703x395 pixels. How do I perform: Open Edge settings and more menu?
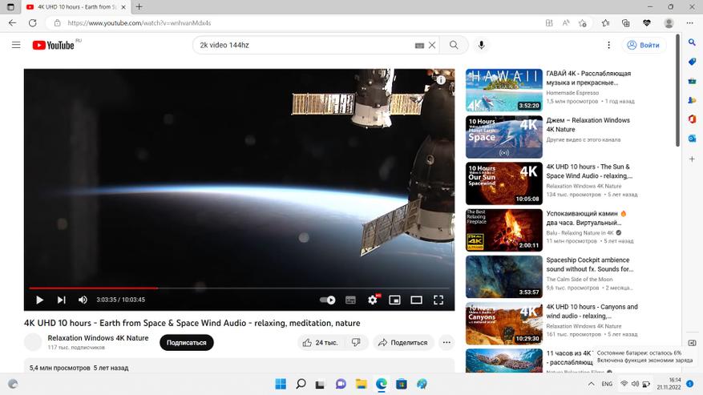point(690,23)
